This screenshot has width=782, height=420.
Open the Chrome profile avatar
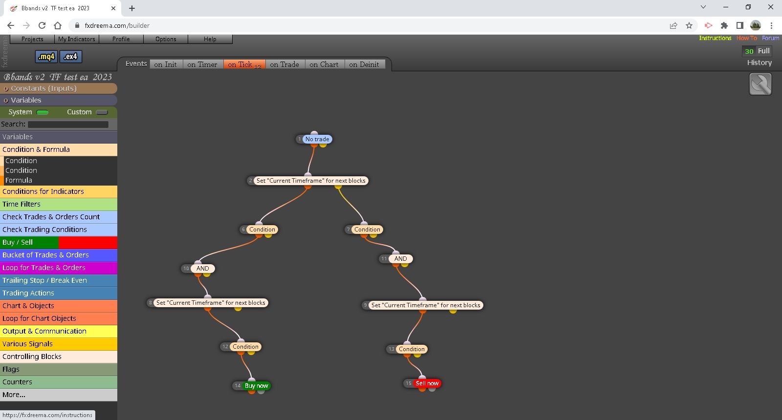click(756, 25)
